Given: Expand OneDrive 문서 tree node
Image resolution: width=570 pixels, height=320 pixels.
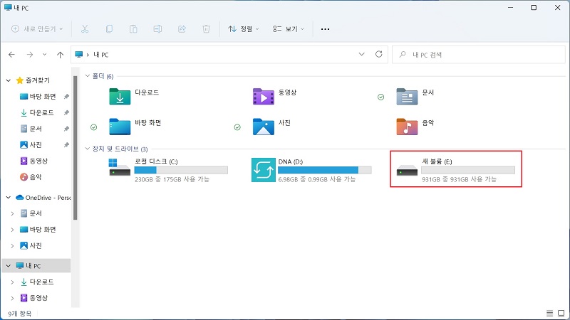Looking at the screenshot, I should (12, 213).
